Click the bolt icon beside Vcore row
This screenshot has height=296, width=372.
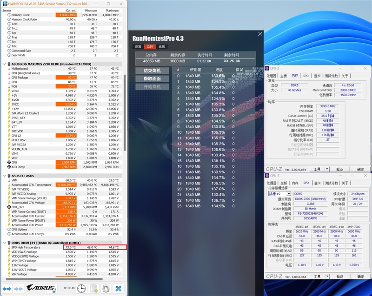[x=9, y=91]
